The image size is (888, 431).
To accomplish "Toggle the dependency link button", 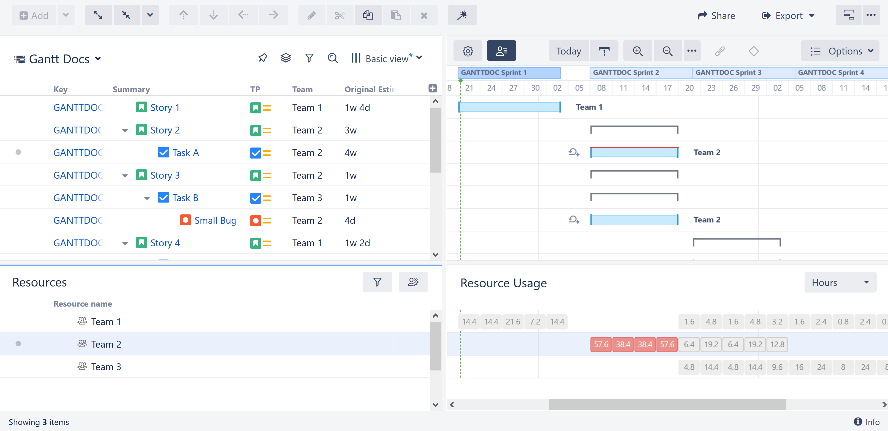I will point(719,51).
